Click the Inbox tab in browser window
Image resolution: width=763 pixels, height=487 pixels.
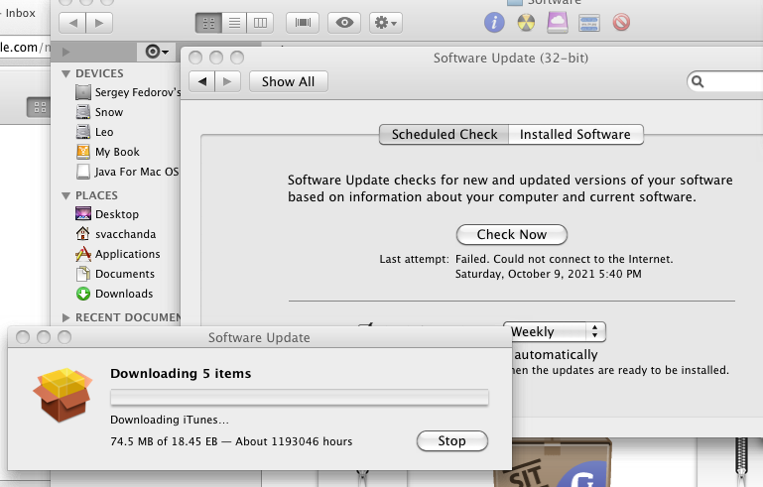tap(18, 13)
